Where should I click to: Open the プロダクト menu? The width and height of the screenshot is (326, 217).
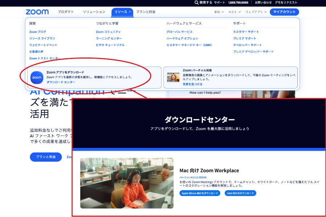pos(66,12)
